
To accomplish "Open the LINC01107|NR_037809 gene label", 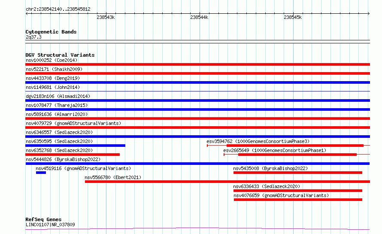I will pos(50,225).
